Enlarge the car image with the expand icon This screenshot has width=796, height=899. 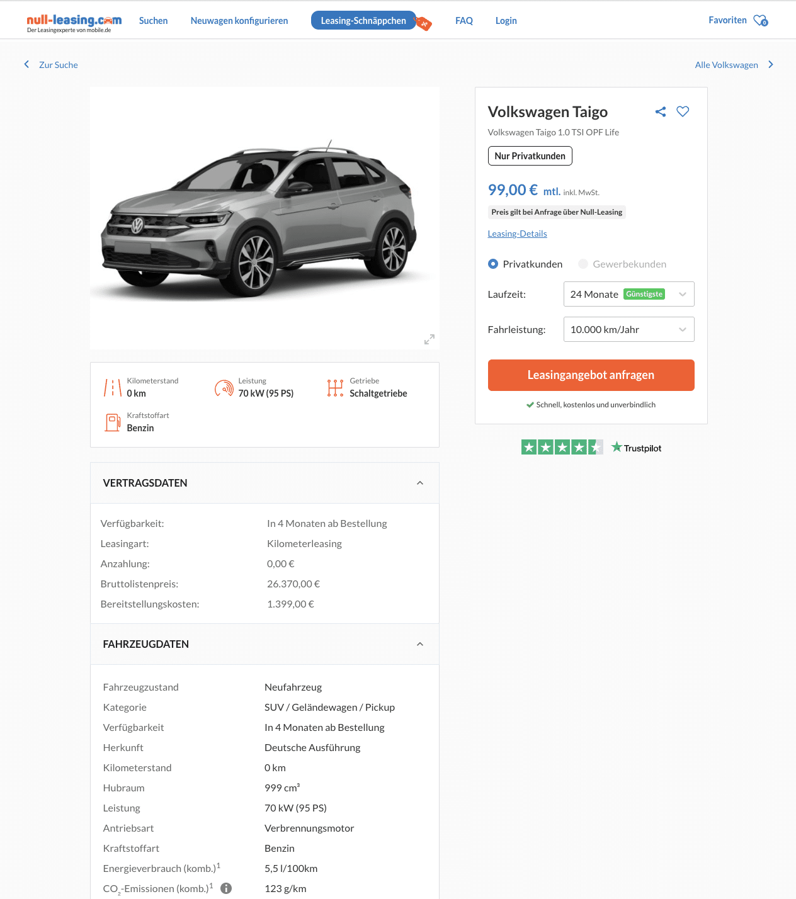(x=429, y=339)
